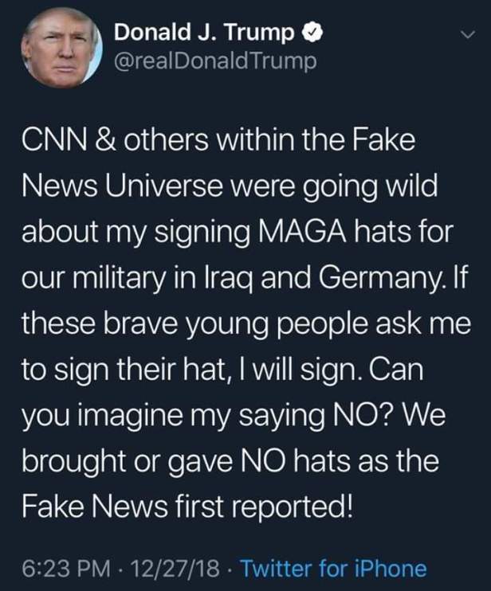Follow the Twitter for iPhone source link
Viewport: 491px width, 591px height.
point(333,569)
